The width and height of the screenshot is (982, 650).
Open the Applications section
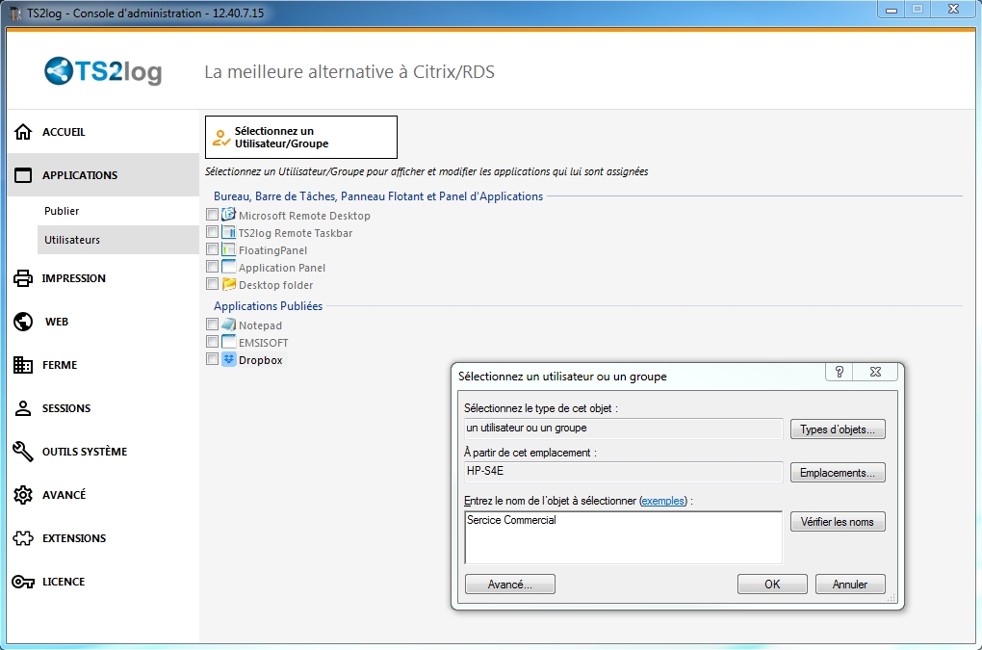pyautogui.click(x=103, y=175)
